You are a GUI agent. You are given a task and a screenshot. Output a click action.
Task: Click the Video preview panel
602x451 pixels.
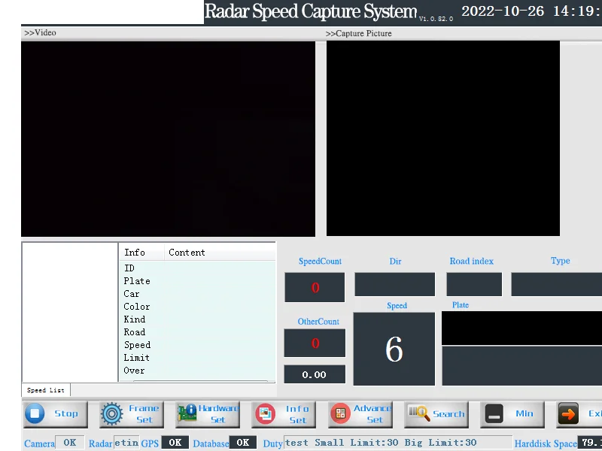(168, 139)
